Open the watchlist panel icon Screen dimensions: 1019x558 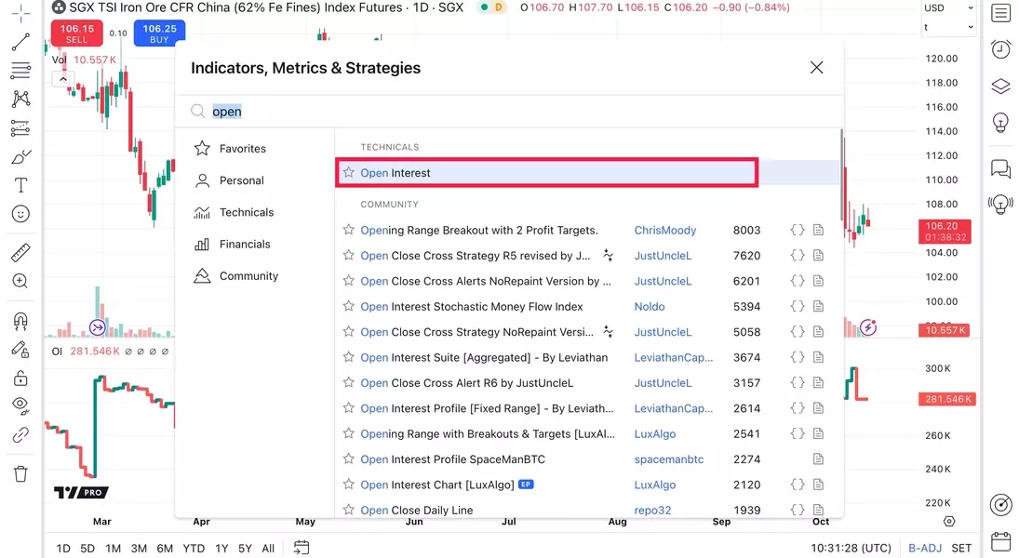click(x=1000, y=13)
